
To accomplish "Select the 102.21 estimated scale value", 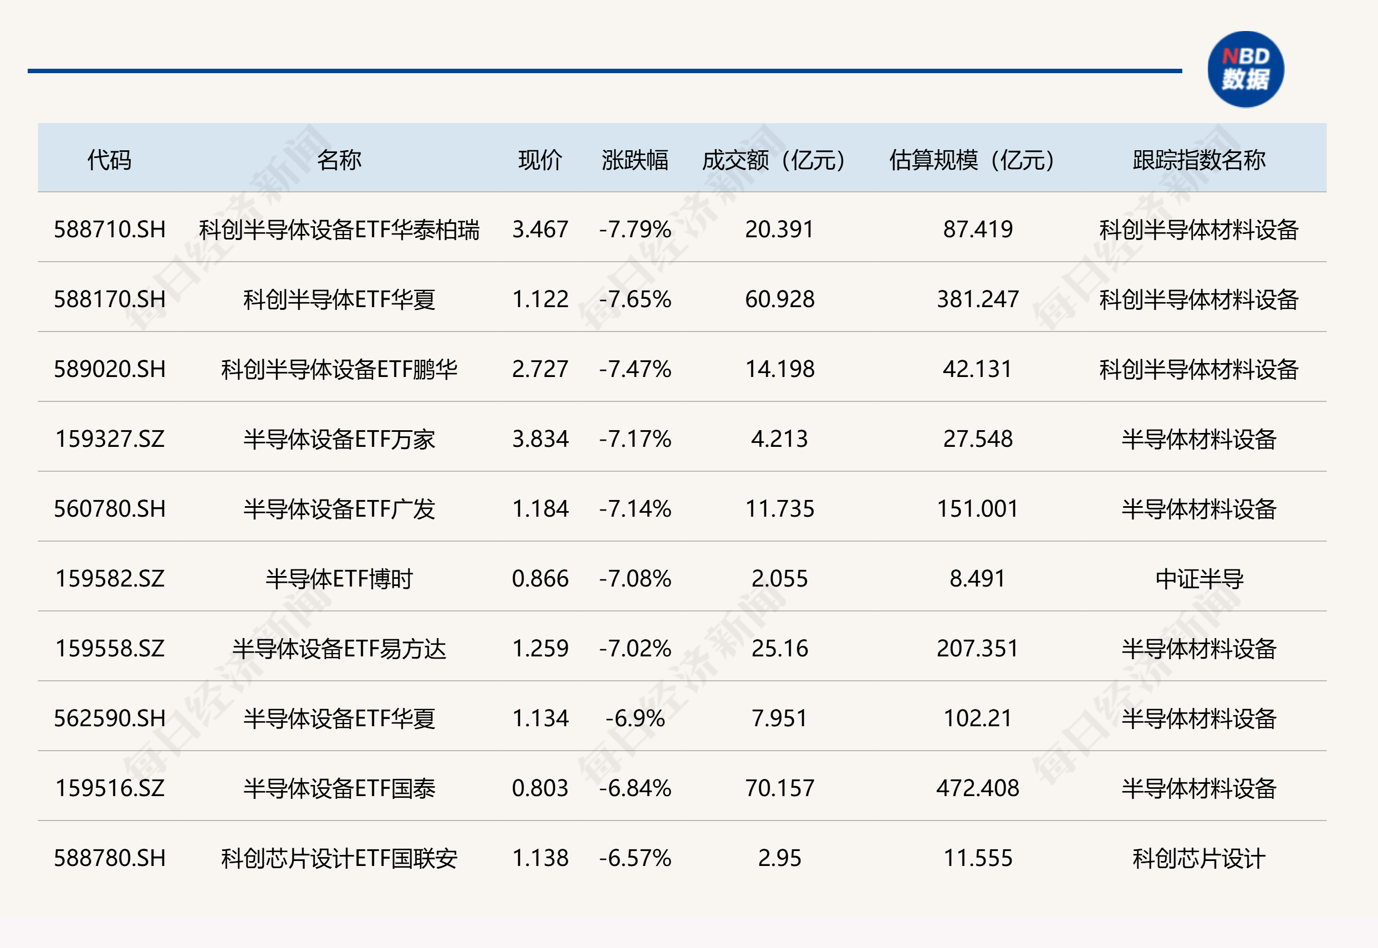I will (x=978, y=718).
